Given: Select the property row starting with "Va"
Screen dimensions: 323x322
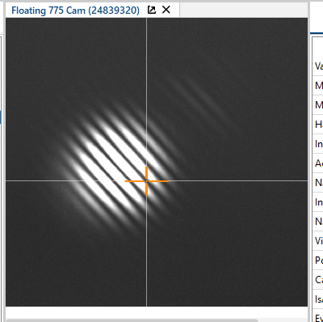Looking at the screenshot, I should click(318, 66).
